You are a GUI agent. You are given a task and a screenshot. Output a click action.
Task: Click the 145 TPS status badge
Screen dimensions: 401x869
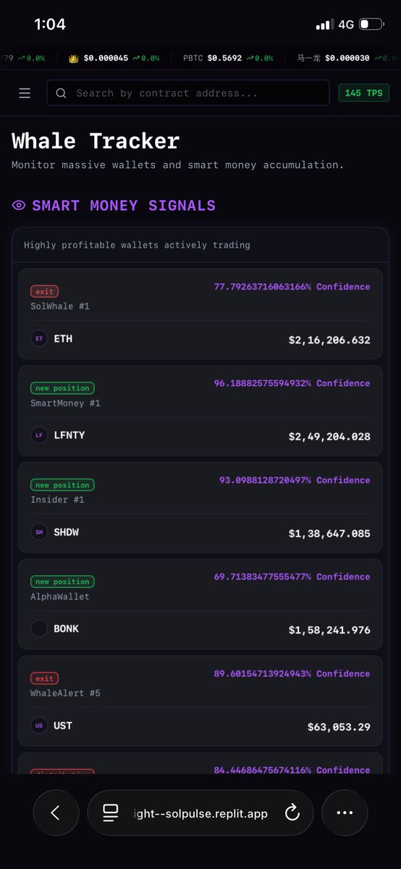(x=363, y=93)
